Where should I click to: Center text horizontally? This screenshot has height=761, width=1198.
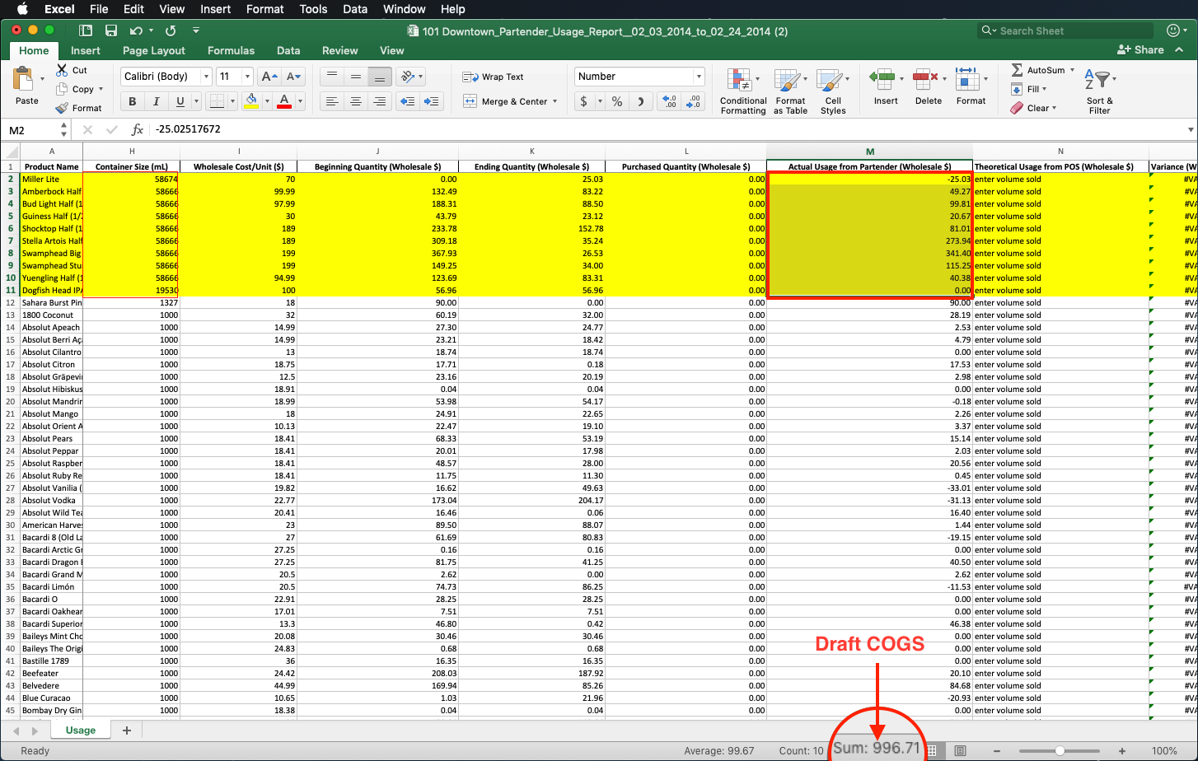356,102
